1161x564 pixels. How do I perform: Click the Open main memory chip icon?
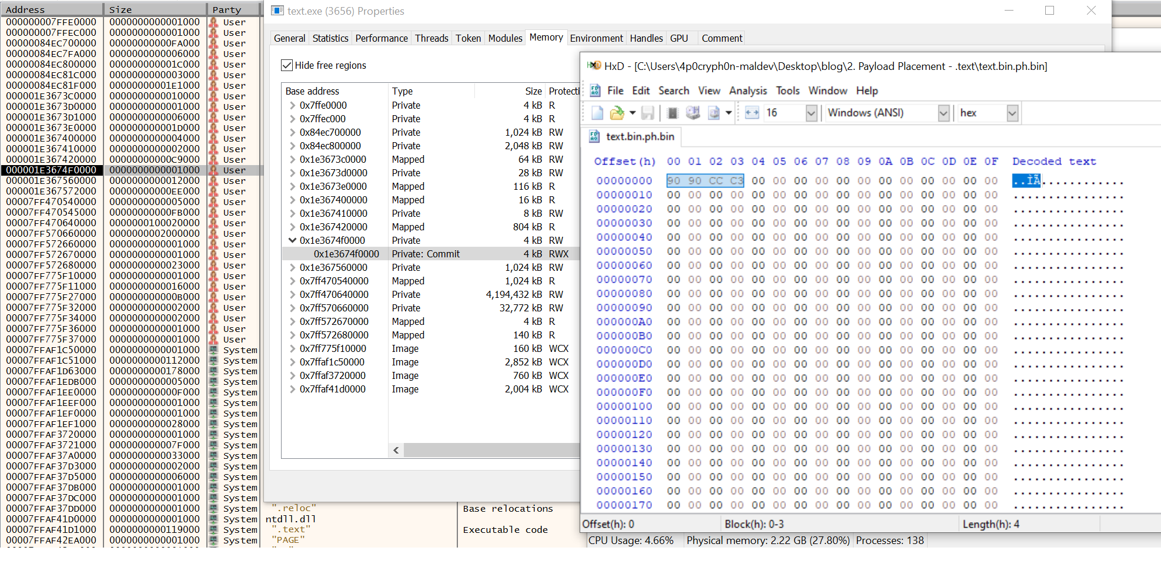[x=673, y=113]
